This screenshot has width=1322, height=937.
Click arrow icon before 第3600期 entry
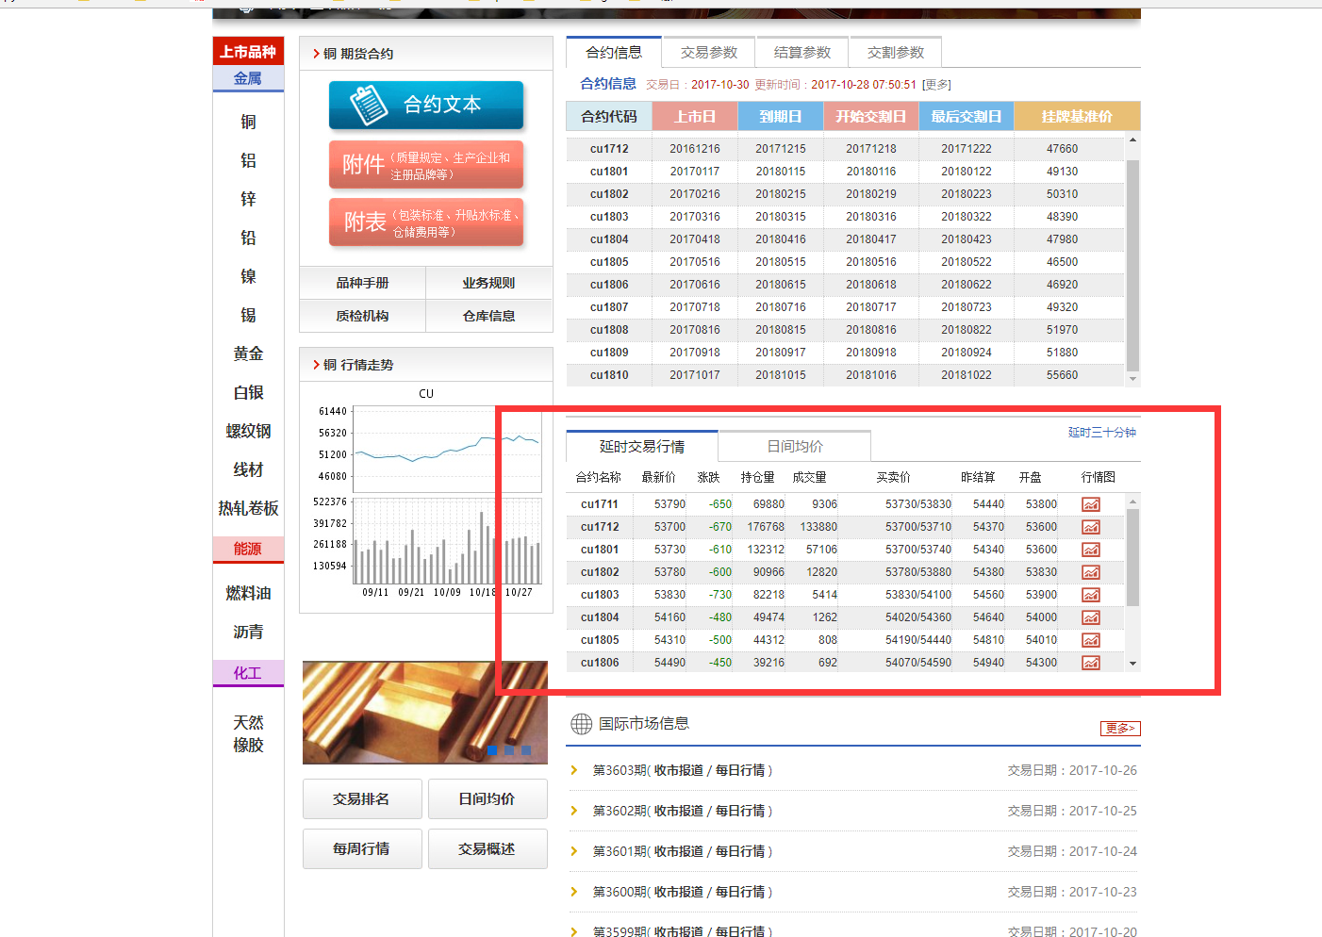pos(573,892)
